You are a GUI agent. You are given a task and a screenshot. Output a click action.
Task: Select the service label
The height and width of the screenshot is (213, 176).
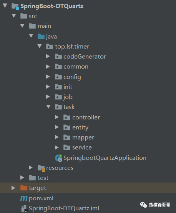tap(82, 148)
